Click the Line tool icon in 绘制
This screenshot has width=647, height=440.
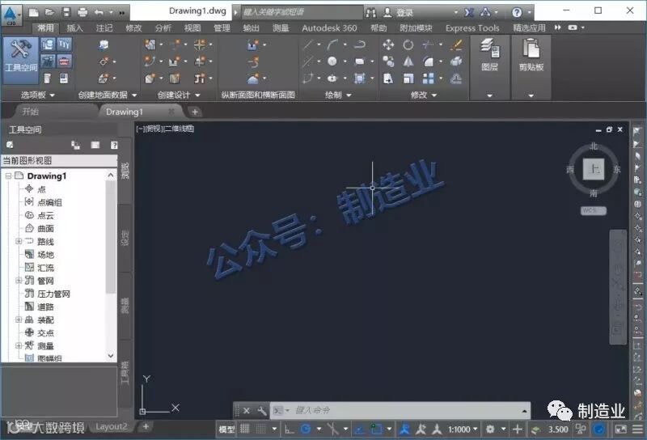[x=308, y=44]
